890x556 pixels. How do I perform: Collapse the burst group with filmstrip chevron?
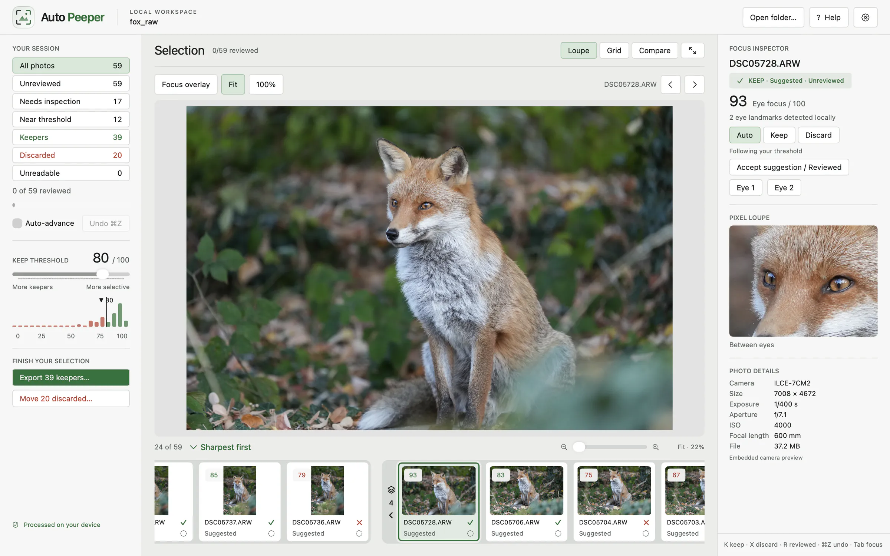pos(391,515)
